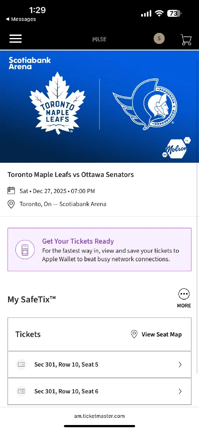Tap the am.ticketmaster.com address bar
The height and width of the screenshot is (431, 199).
coord(99,416)
